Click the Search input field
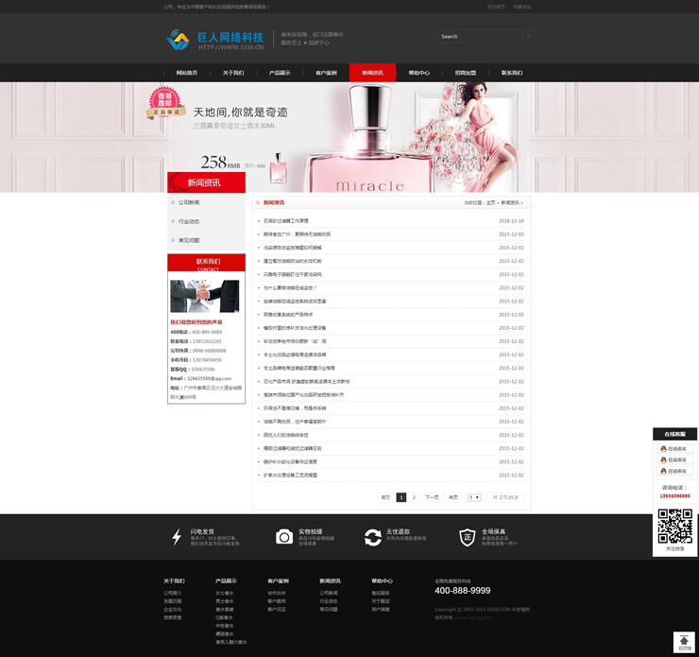This screenshot has width=699, height=657. pos(480,37)
